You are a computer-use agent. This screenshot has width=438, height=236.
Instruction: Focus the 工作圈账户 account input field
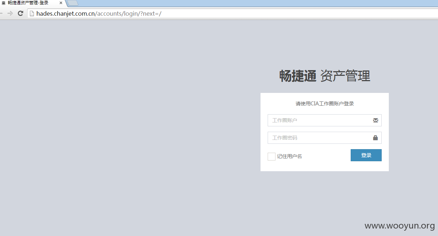[324, 120]
